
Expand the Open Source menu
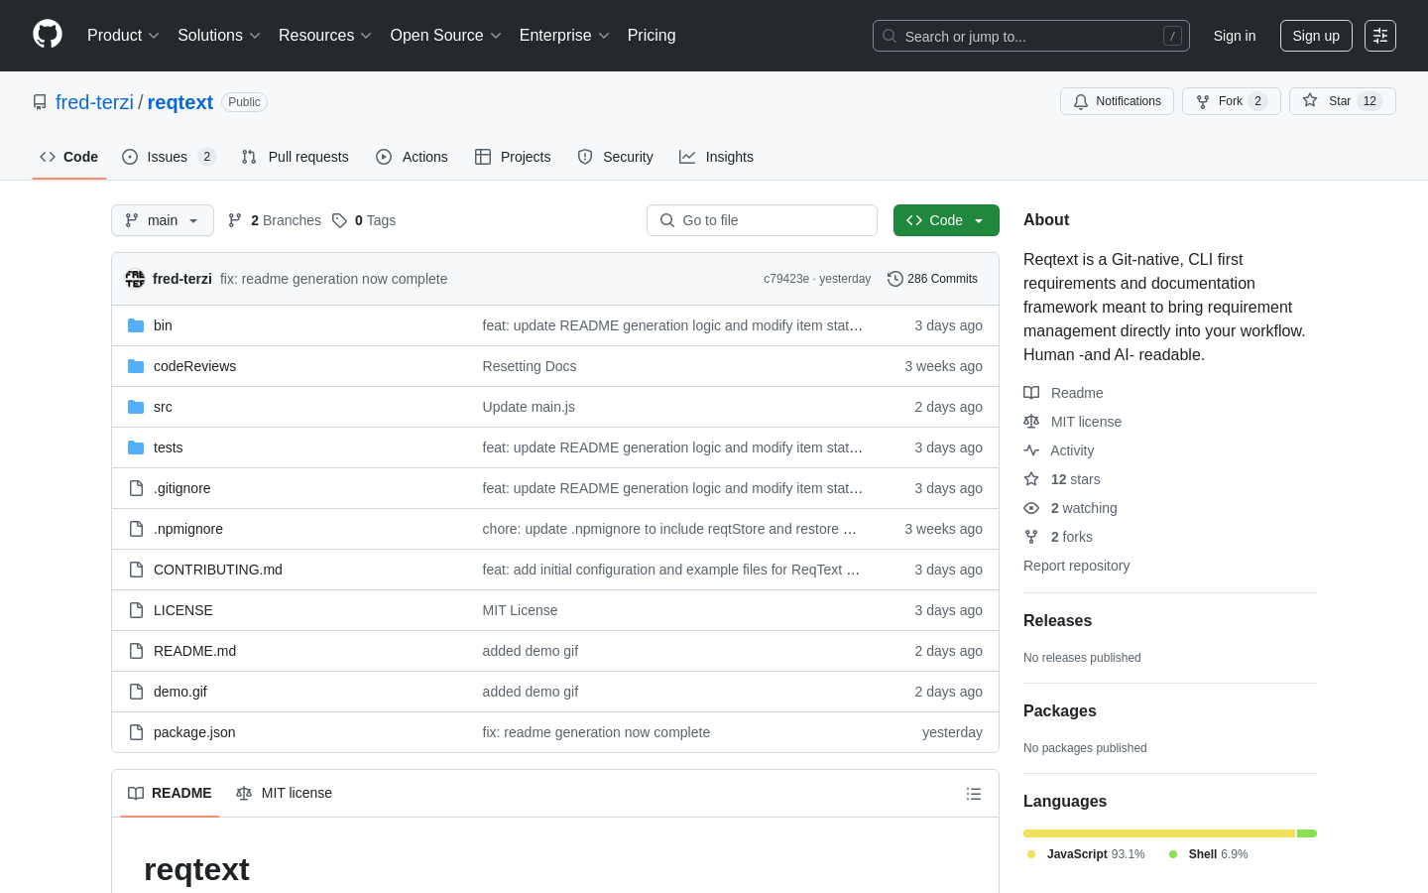tap(446, 36)
